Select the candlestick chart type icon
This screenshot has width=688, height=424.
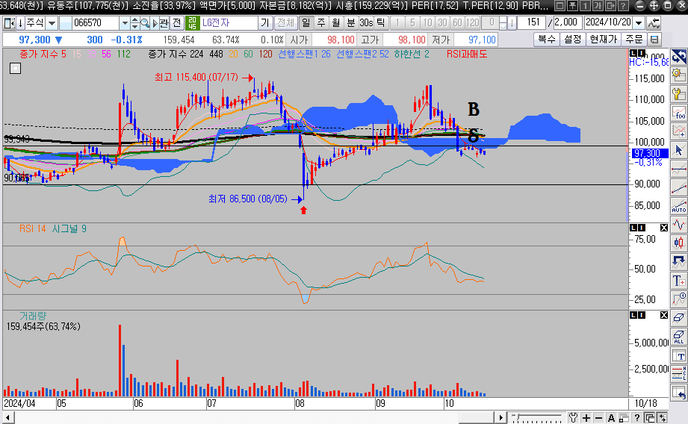click(679, 243)
